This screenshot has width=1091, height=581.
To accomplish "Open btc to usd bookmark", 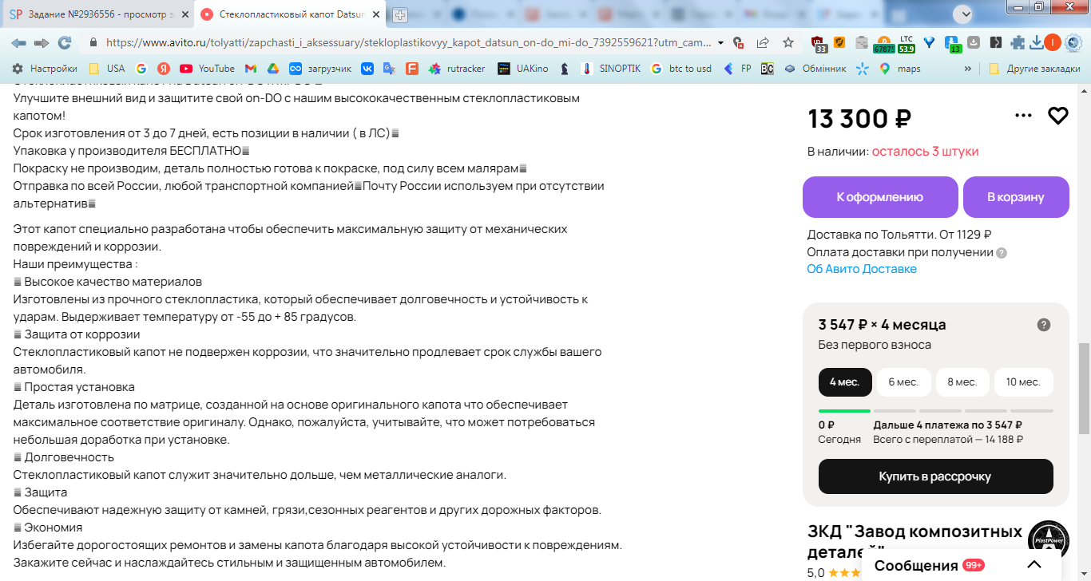I will tap(681, 69).
